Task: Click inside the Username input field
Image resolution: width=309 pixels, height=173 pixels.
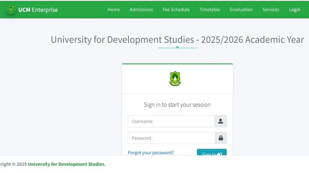Action: pos(169,121)
